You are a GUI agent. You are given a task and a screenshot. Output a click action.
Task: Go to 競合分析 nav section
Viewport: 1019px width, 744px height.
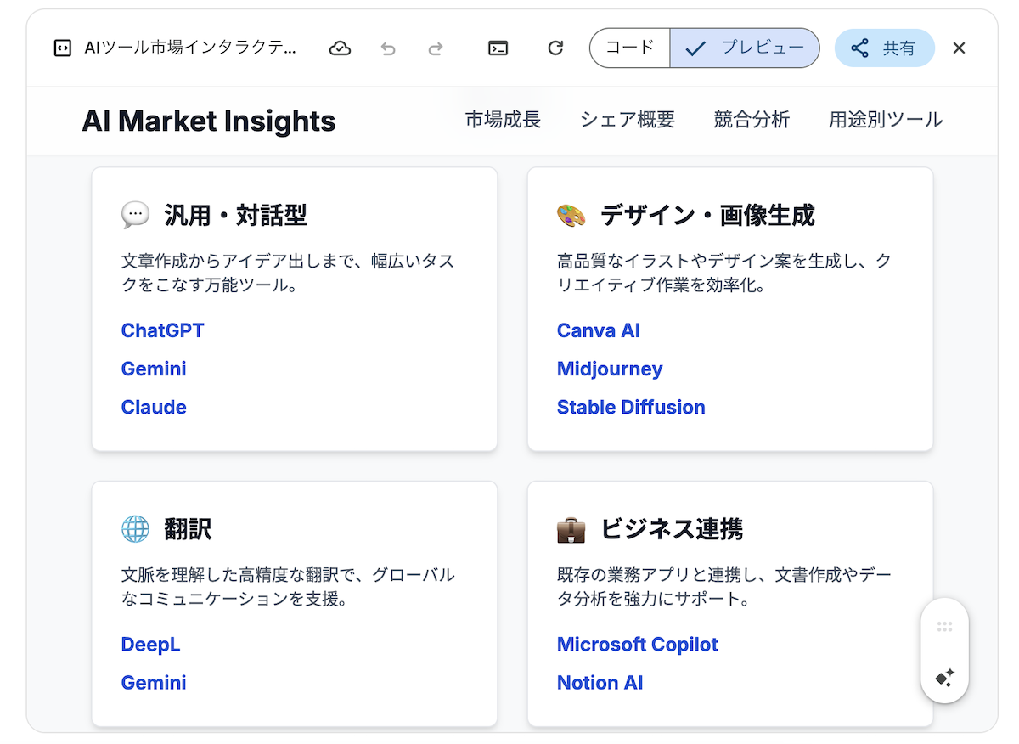752,120
